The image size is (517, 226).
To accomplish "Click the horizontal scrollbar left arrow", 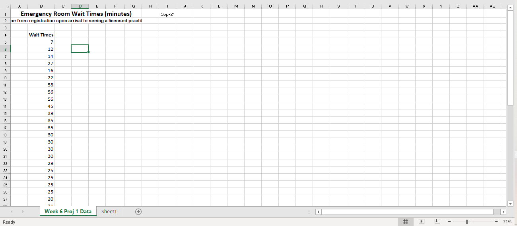I will pyautogui.click(x=318, y=212).
